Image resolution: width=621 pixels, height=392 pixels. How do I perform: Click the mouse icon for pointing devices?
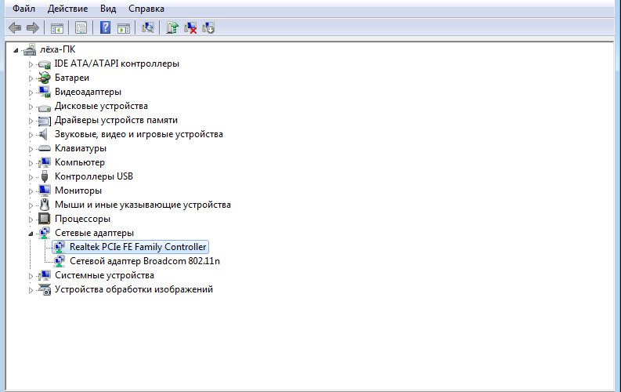click(x=45, y=205)
